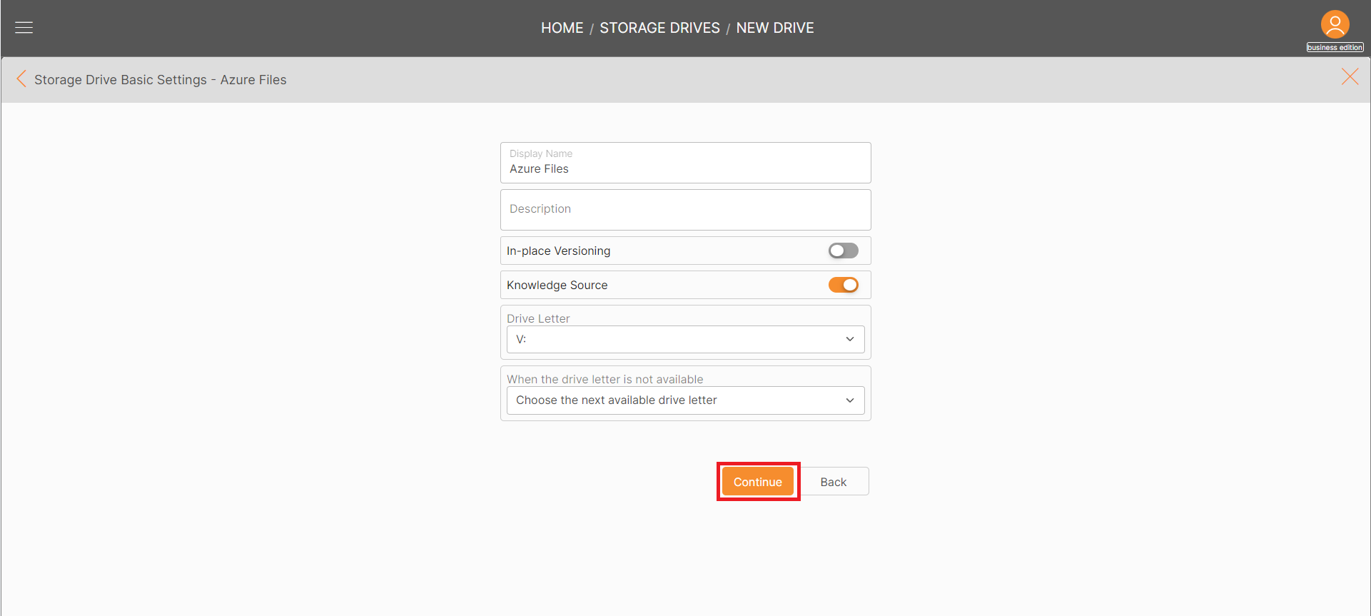Edit the Display Name field
1371x616 pixels.
685,163
